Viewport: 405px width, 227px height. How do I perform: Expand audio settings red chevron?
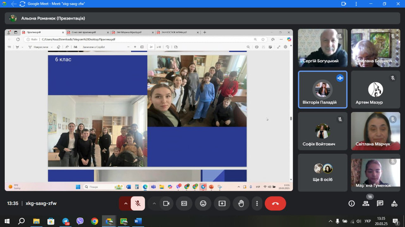126,203
